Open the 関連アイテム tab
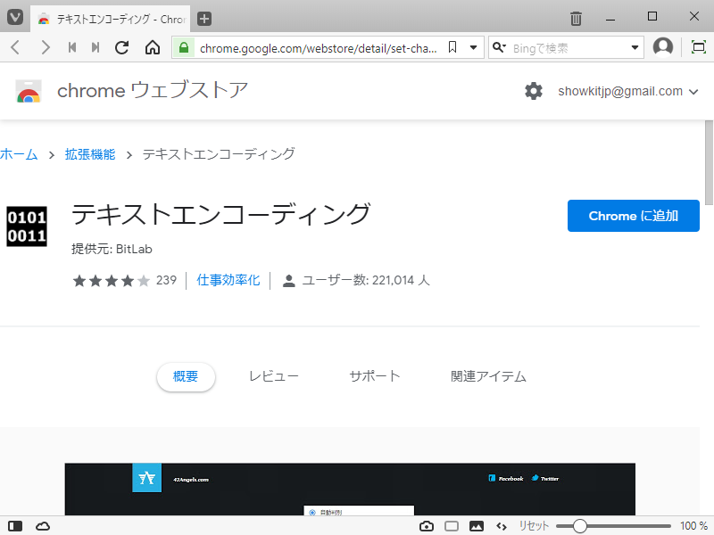The width and height of the screenshot is (714, 535). pos(488,376)
